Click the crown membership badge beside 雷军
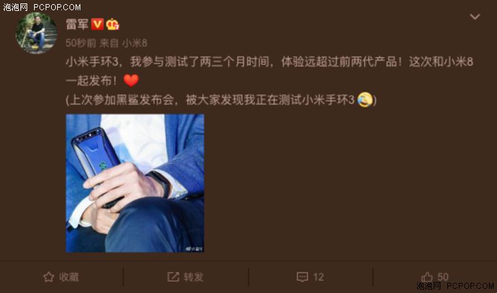497x293 pixels. coord(112,24)
